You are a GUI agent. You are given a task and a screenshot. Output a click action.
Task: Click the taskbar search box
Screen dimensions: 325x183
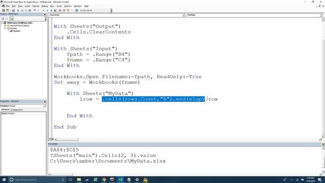click(x=37, y=179)
